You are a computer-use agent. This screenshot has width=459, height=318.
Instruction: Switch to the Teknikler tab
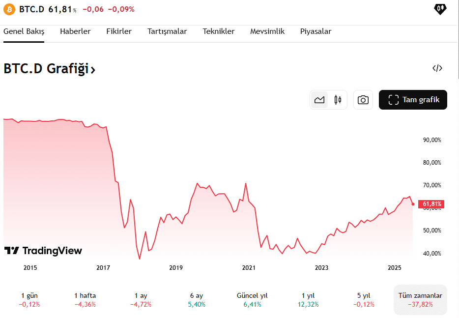(218, 31)
